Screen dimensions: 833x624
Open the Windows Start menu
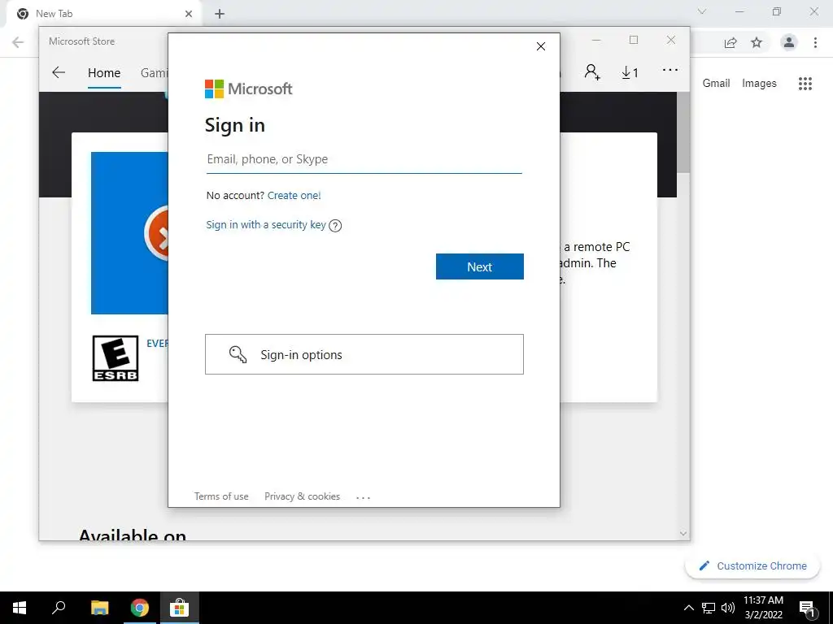[x=20, y=608]
